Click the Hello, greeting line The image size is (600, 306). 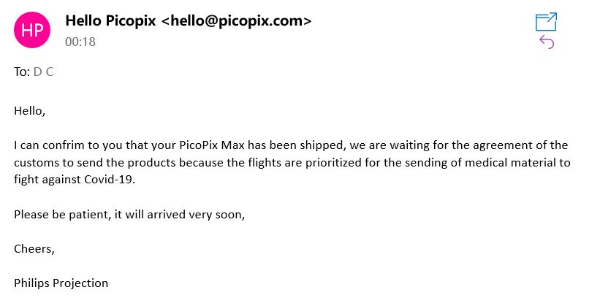click(x=30, y=111)
